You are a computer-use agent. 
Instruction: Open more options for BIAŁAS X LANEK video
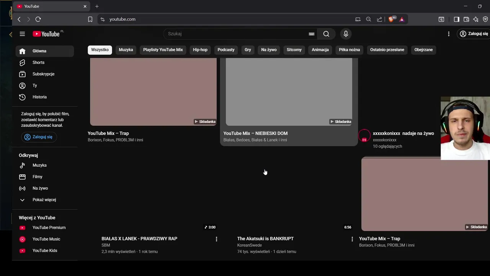[216, 239]
